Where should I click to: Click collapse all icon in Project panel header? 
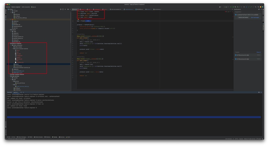(65, 9)
